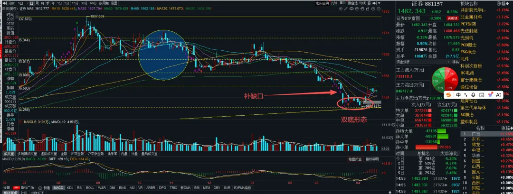The image size is (513, 194).
Task: Select the 月 monthly period
Action: click(42, 3)
